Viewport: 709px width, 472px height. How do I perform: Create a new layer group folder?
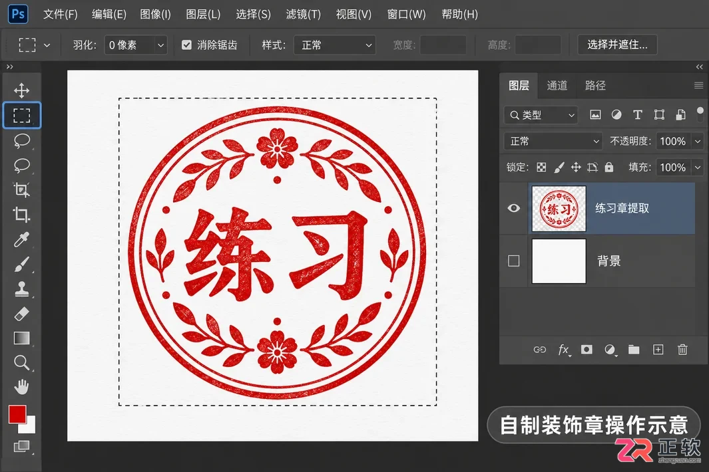[x=634, y=350]
